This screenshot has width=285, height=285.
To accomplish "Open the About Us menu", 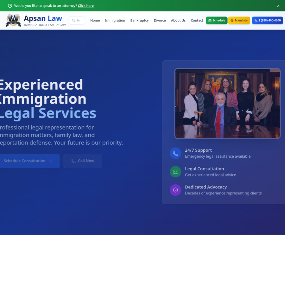I will [178, 20].
